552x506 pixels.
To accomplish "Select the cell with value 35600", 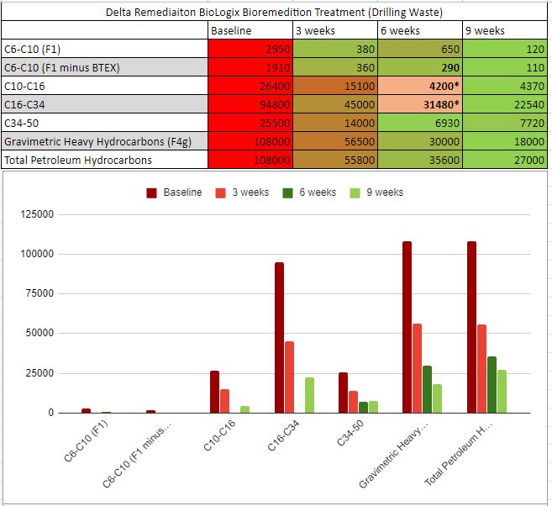I will (x=420, y=160).
